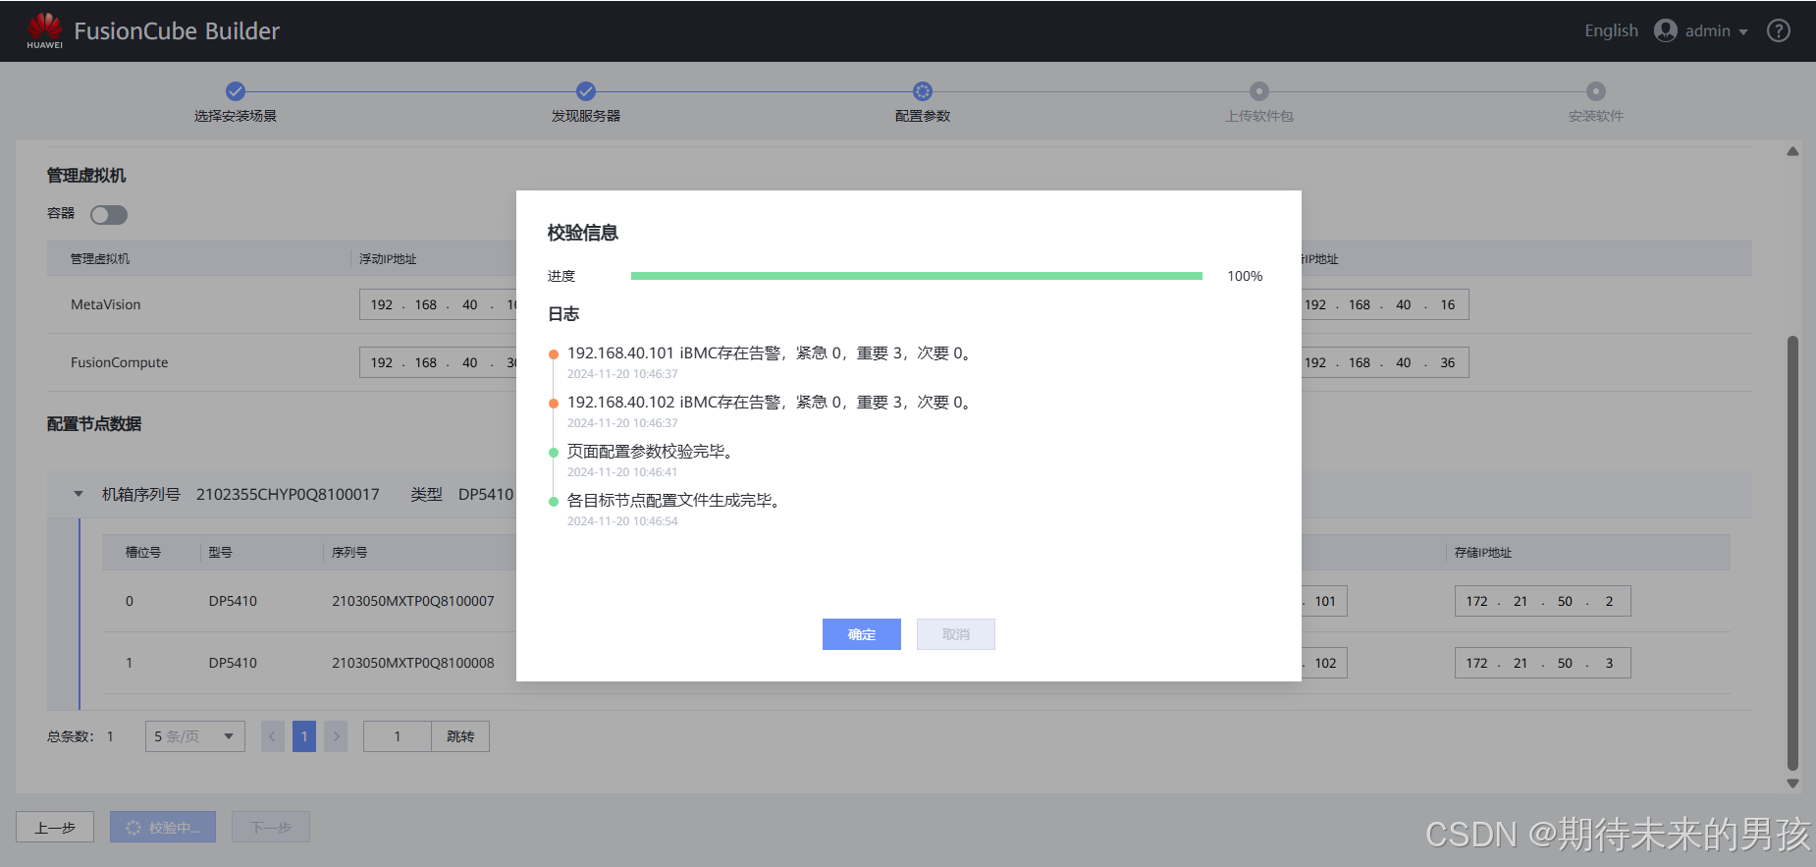Click the previous page arrow in pagination
This screenshot has width=1816, height=867.
coord(273,736)
